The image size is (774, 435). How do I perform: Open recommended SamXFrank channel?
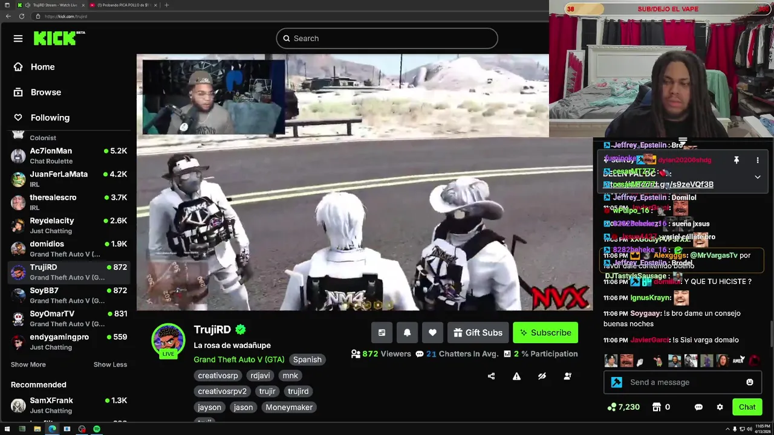(70, 405)
